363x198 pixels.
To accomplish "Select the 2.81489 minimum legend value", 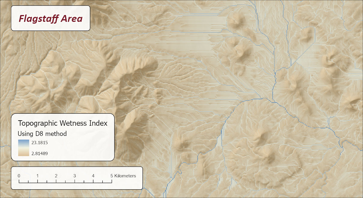I will 40,153.
